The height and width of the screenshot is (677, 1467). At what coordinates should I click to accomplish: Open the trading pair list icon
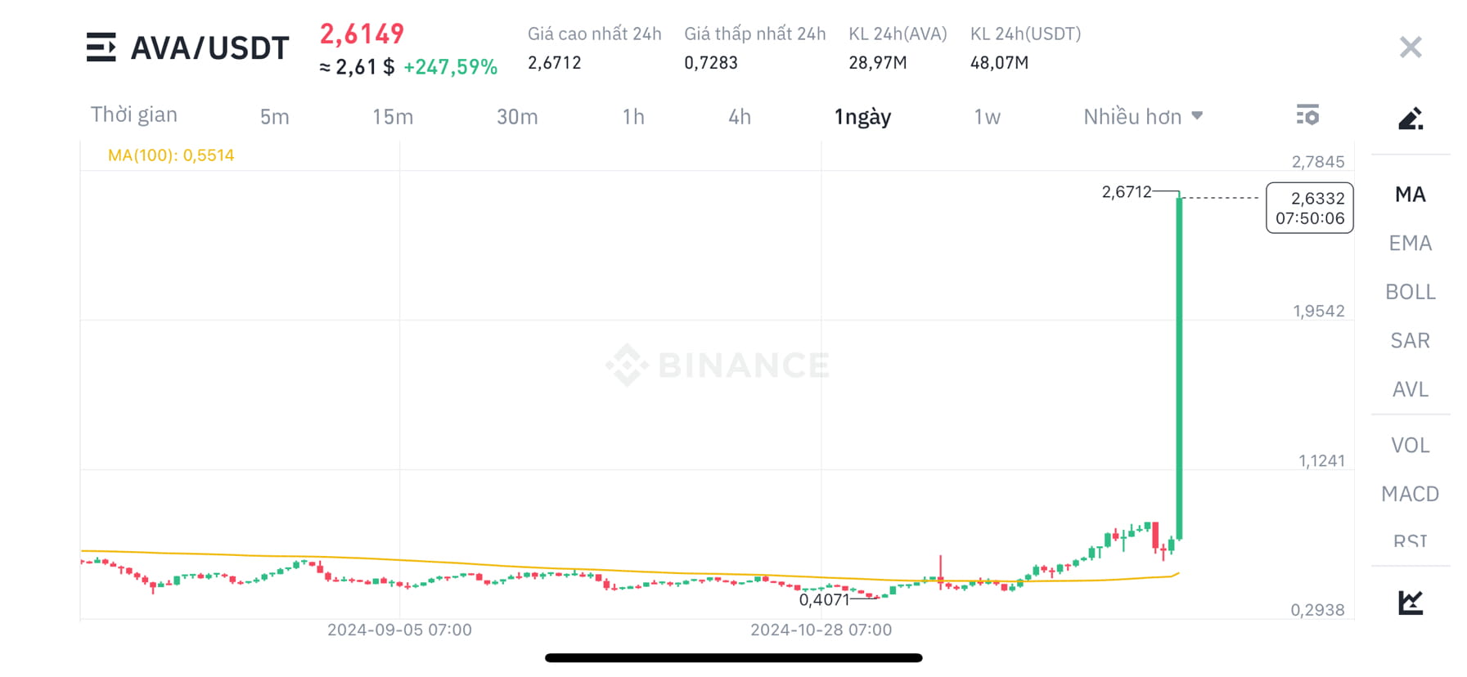pyautogui.click(x=101, y=47)
